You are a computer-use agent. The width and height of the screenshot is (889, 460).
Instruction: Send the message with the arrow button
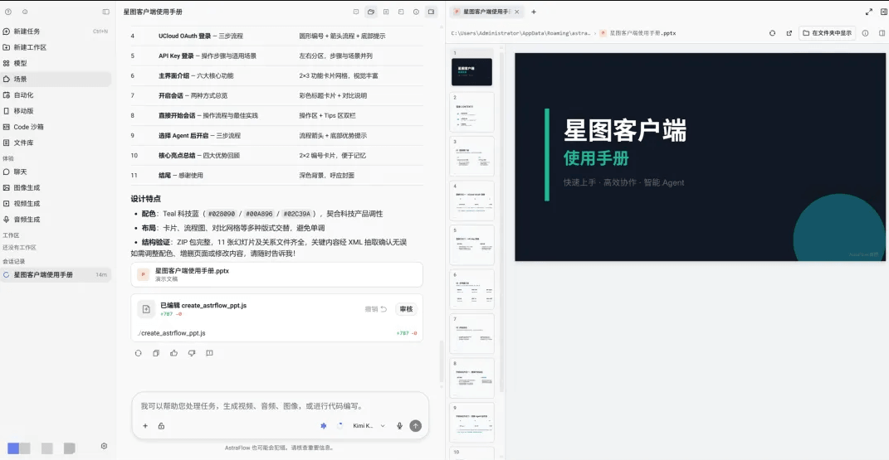[x=416, y=426]
